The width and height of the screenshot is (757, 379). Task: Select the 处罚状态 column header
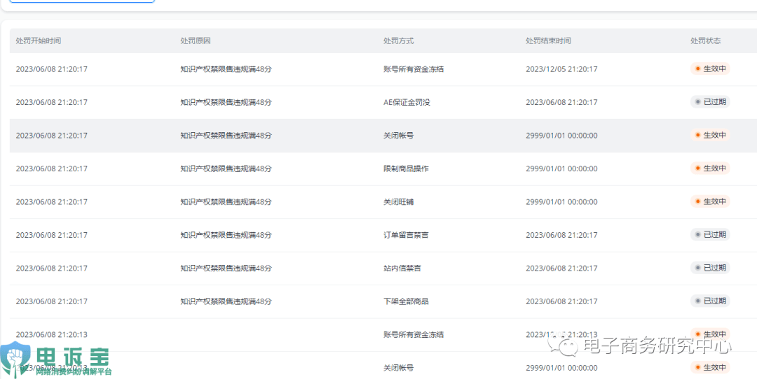click(x=705, y=41)
